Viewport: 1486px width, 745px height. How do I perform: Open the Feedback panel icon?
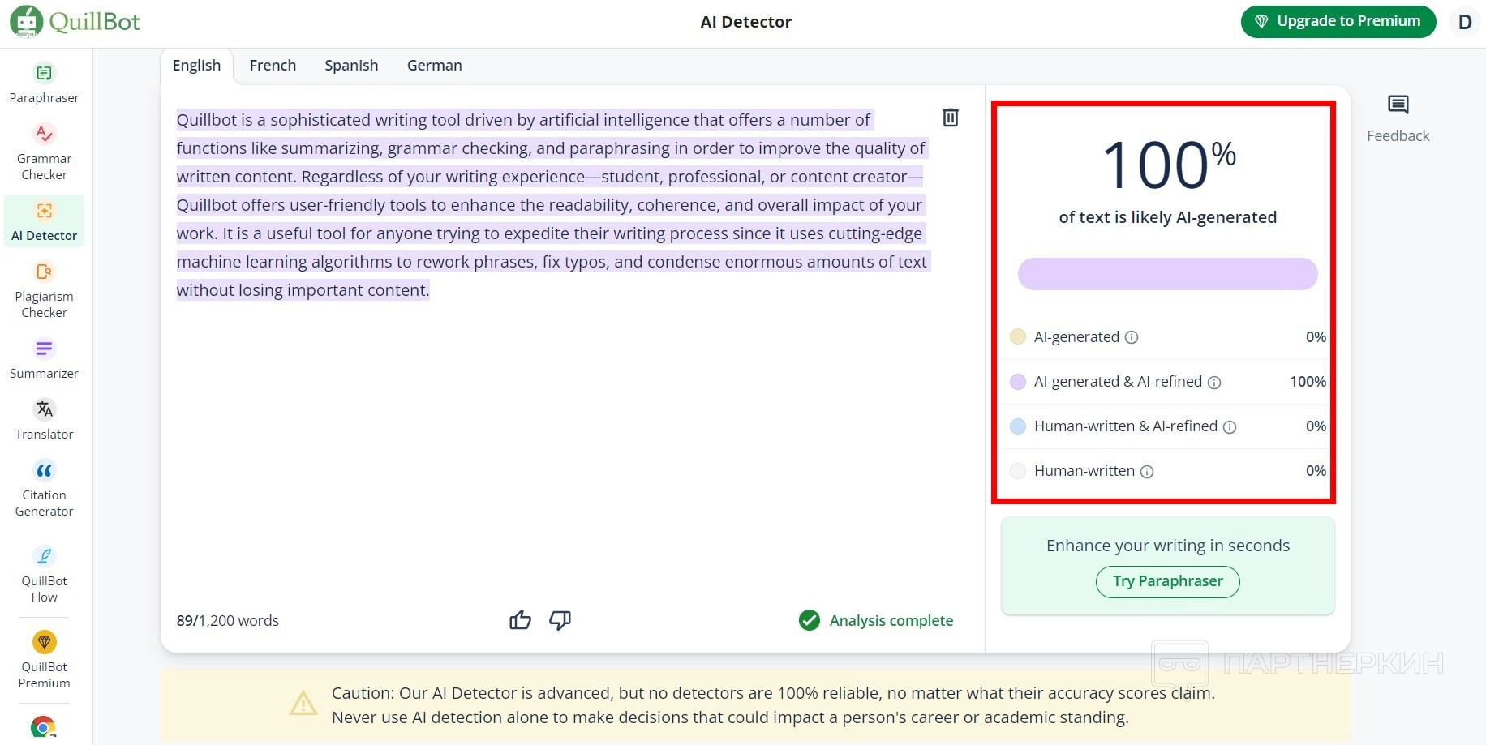(1398, 105)
